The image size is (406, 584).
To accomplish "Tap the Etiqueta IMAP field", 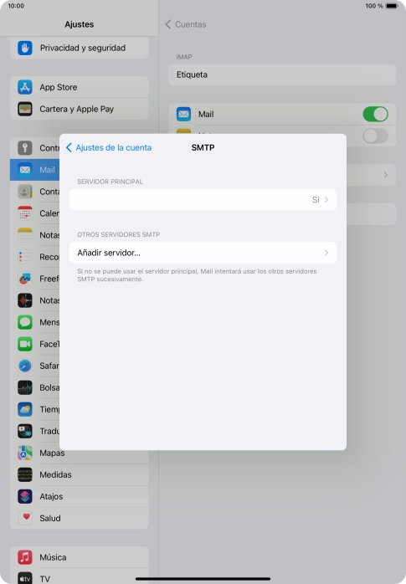I will (x=282, y=74).
